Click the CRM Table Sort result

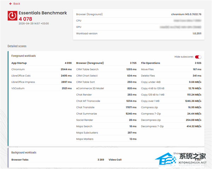106,82
